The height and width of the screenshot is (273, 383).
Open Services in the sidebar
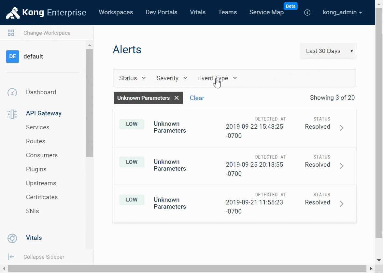[38, 127]
